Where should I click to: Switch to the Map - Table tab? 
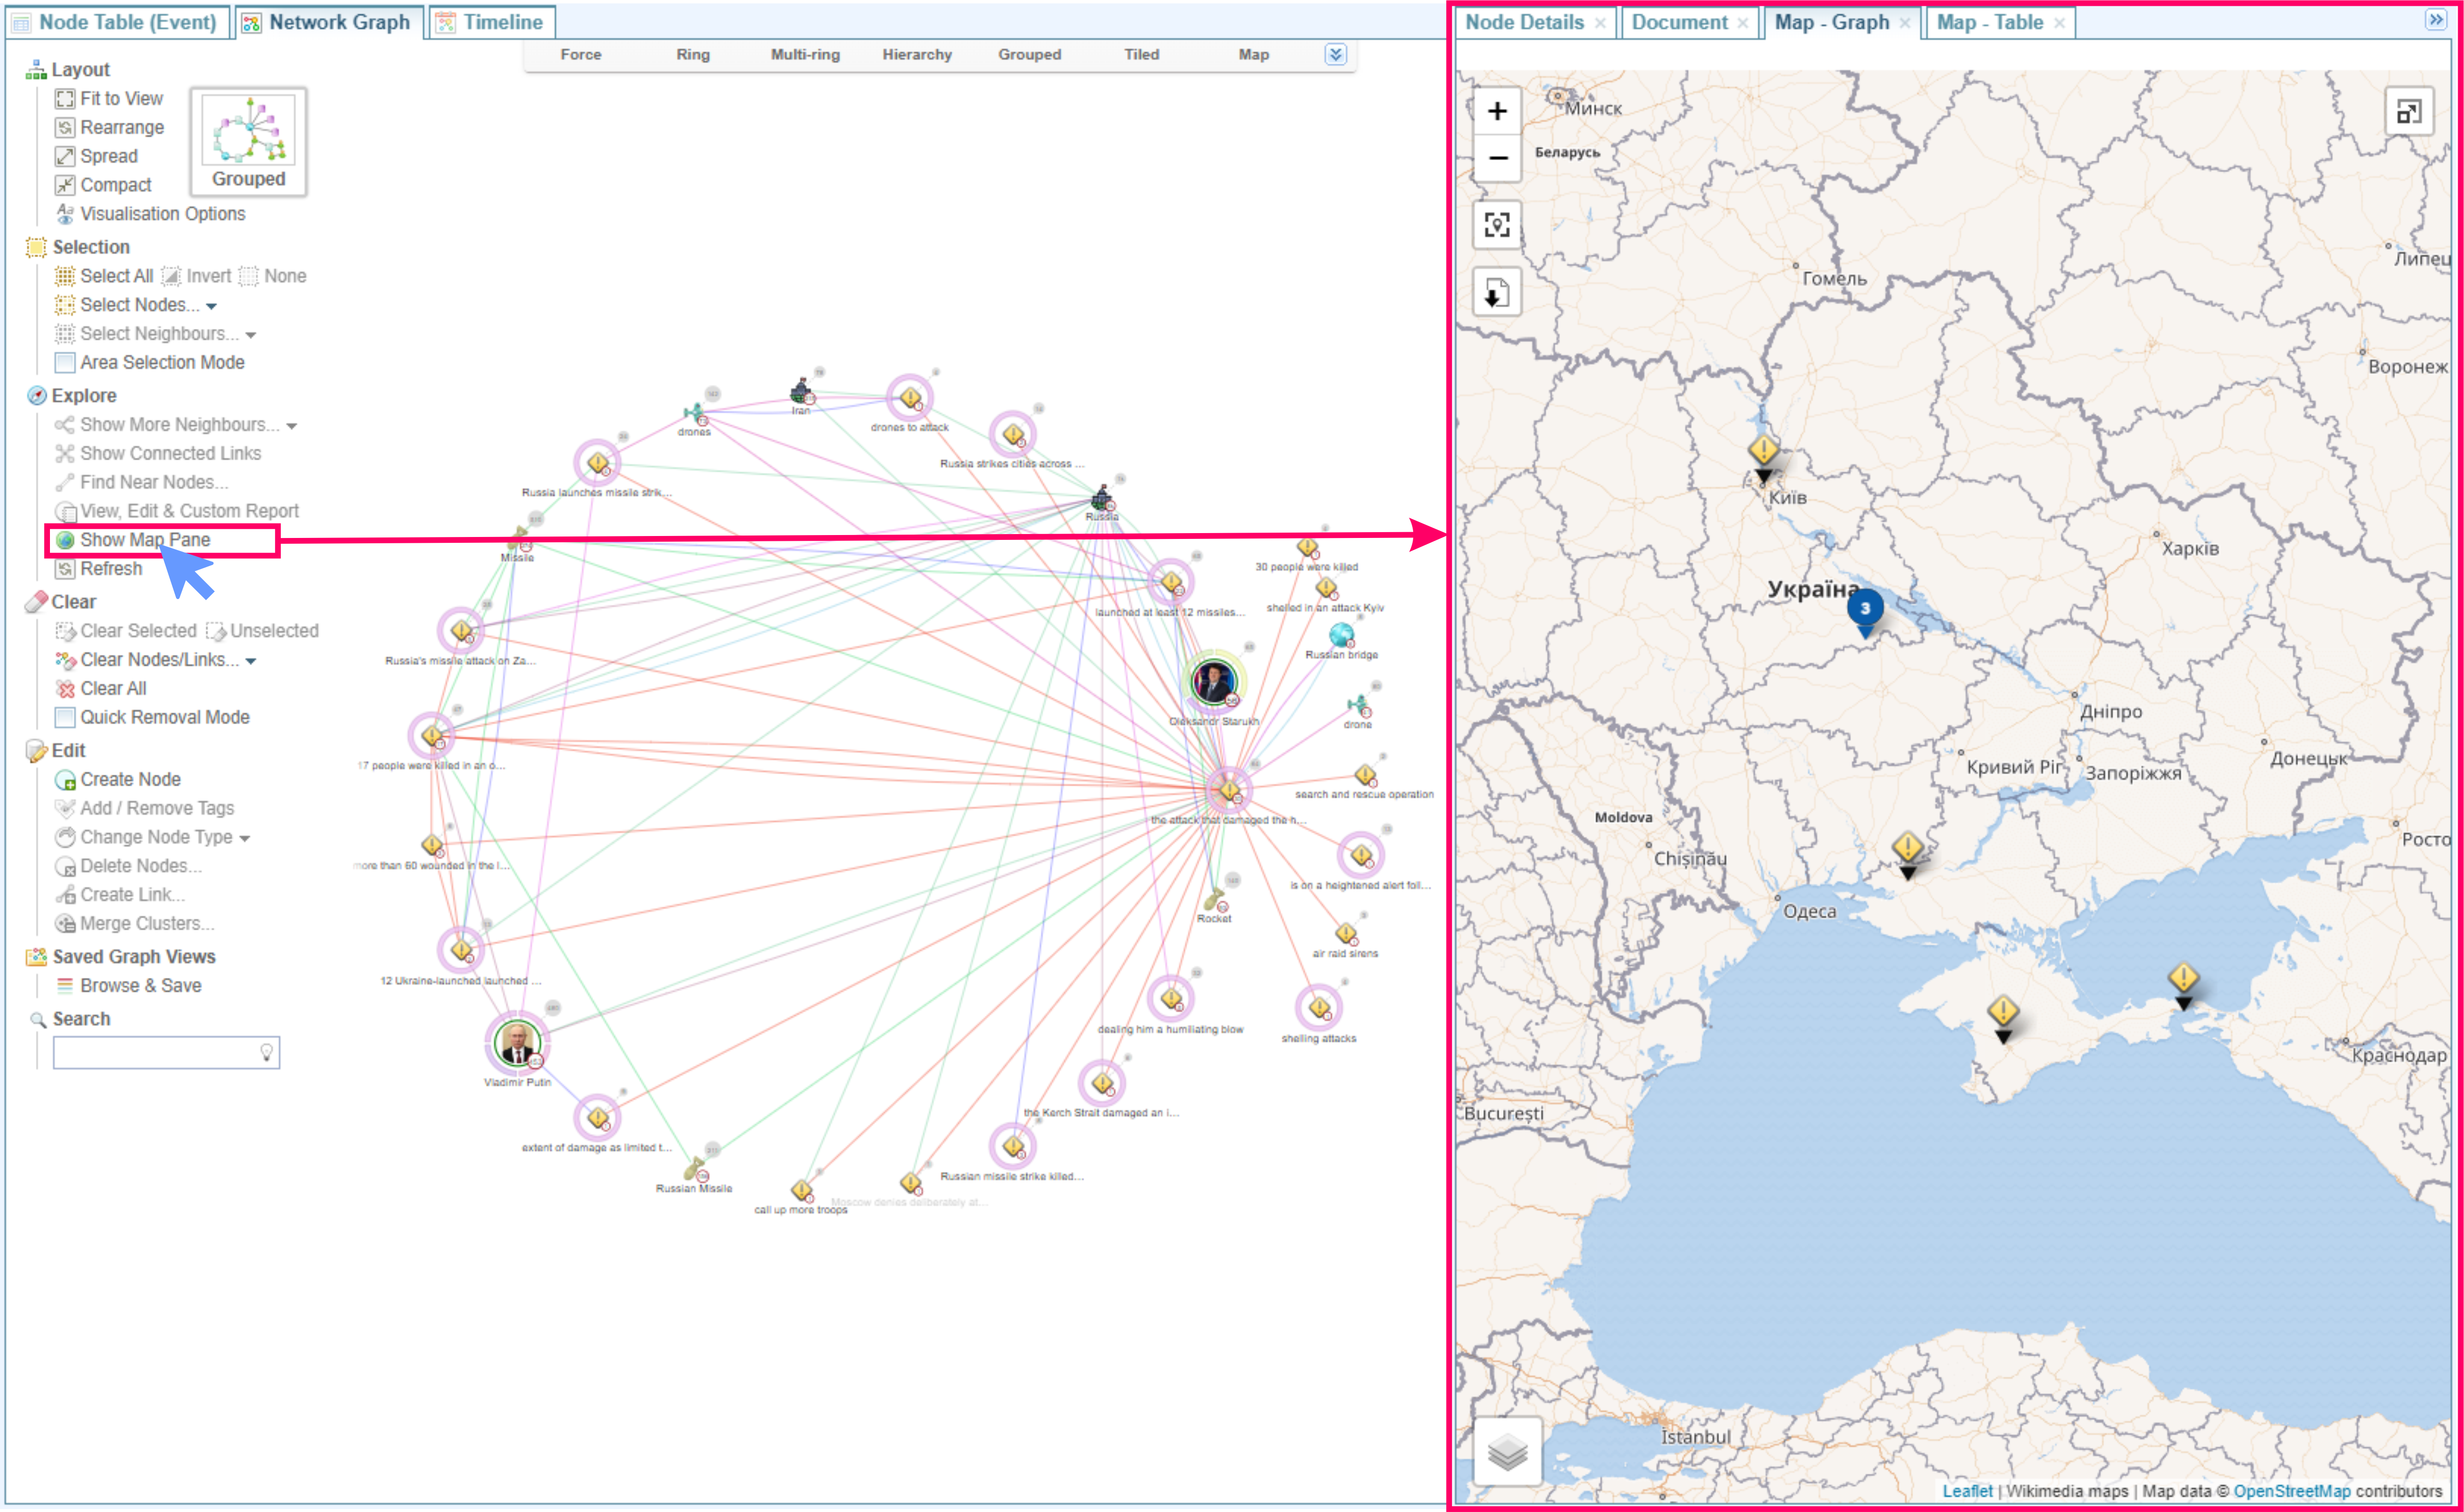coord(1989,22)
